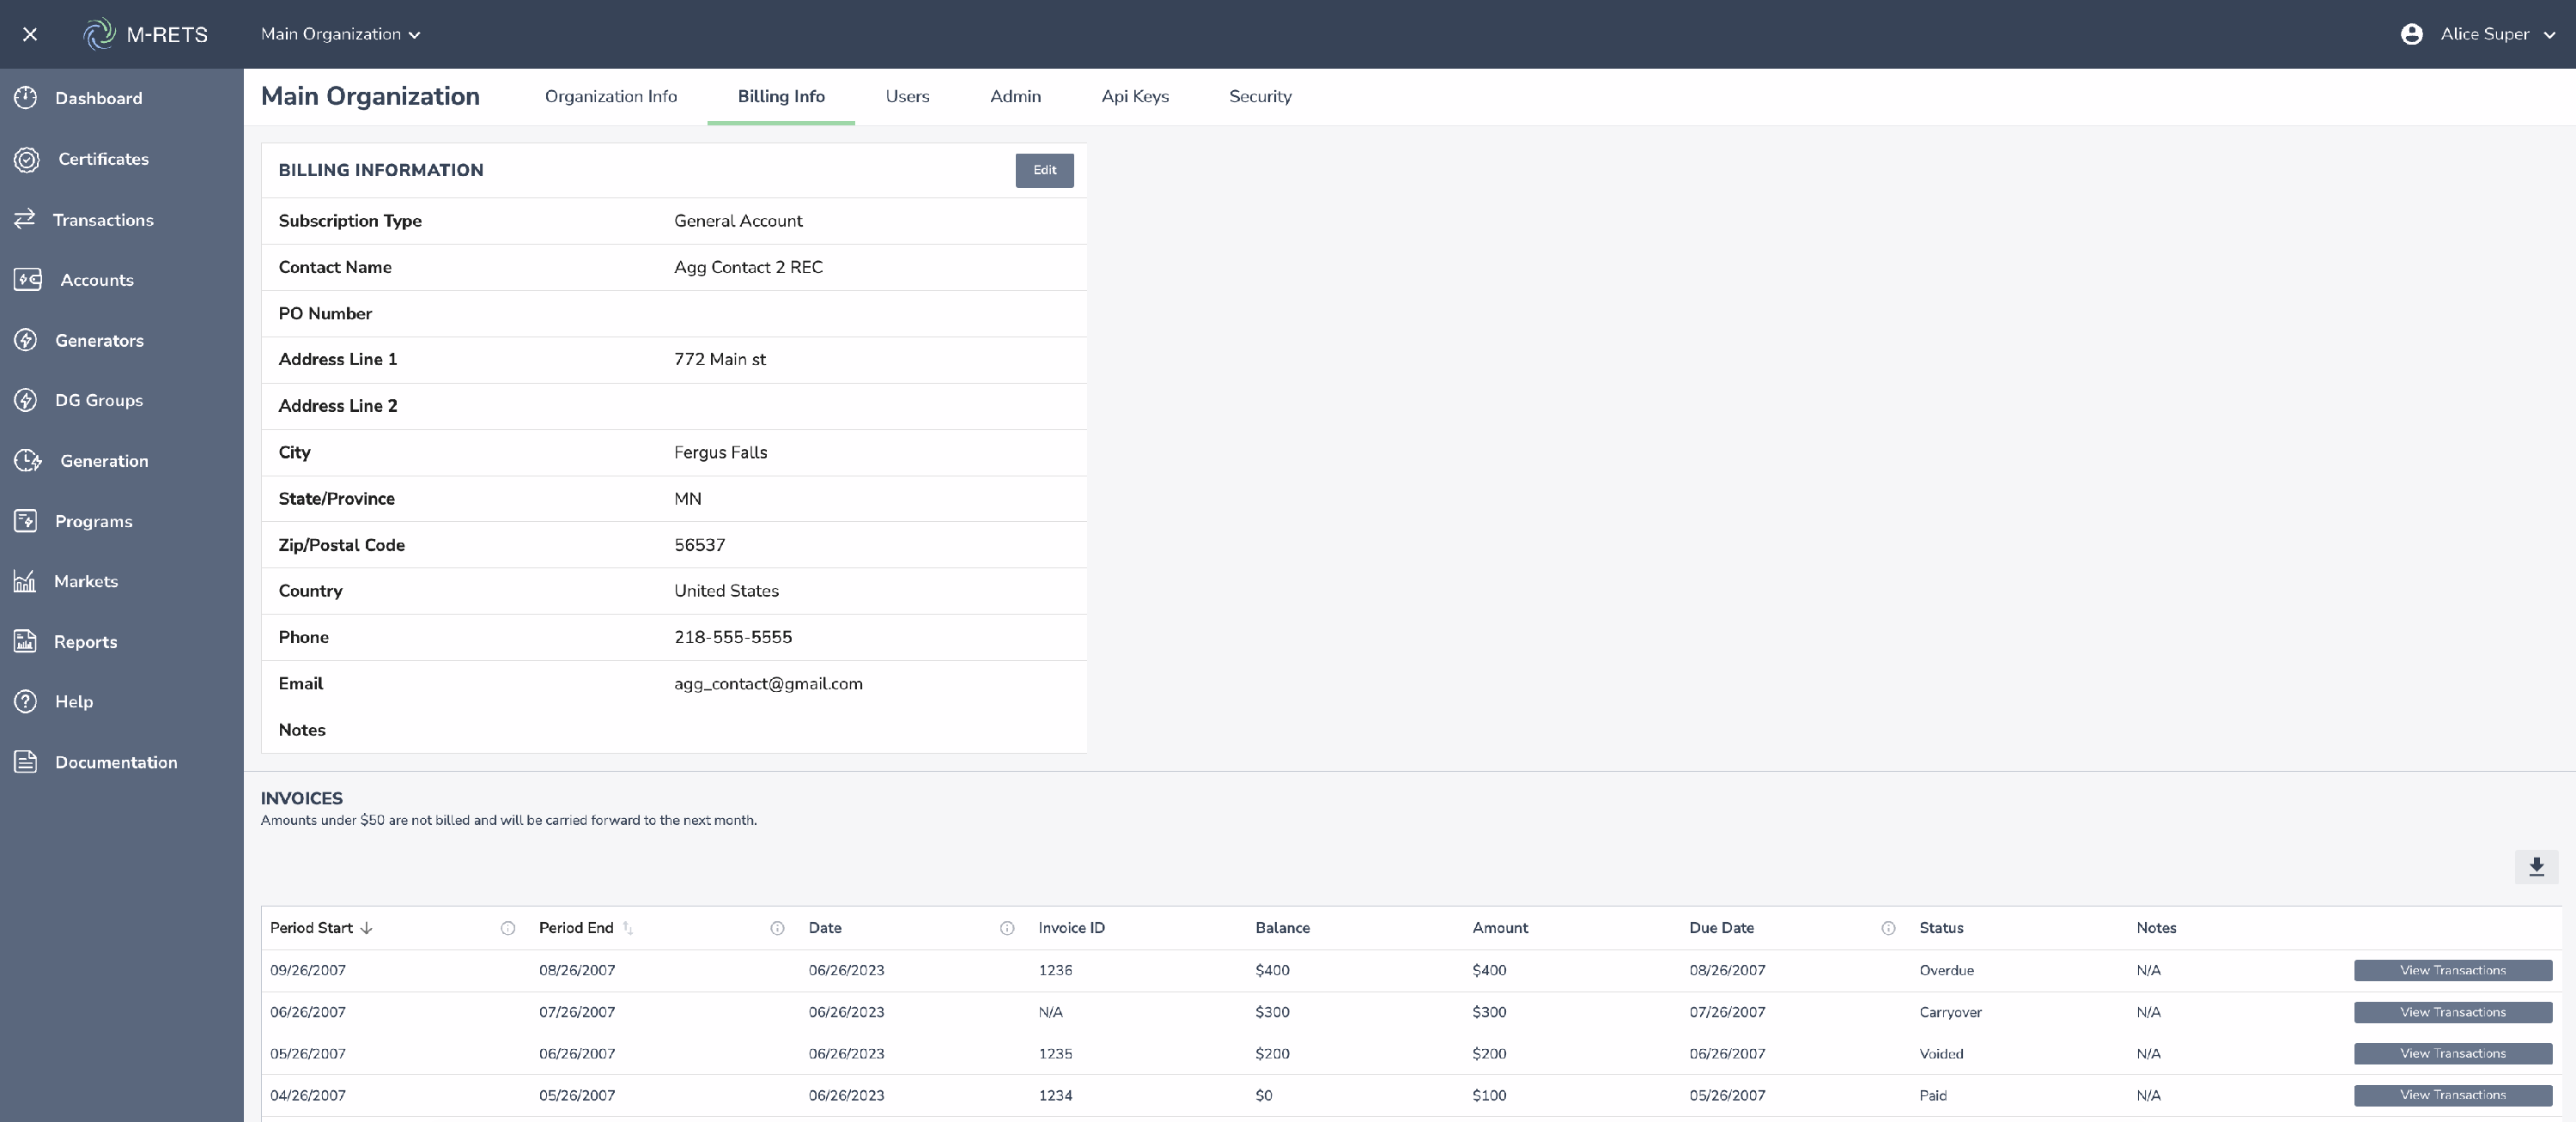Expand the Main Organization dropdown

pyautogui.click(x=340, y=34)
